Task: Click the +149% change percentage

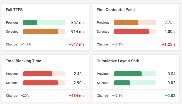Action: (x=26, y=44)
